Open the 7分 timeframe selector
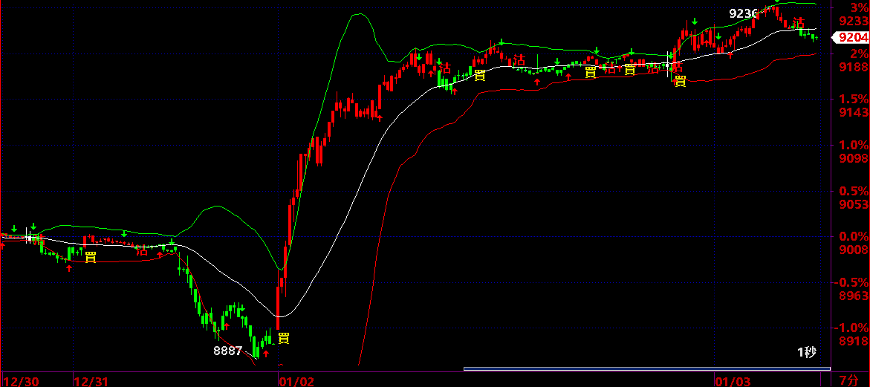 (848, 381)
